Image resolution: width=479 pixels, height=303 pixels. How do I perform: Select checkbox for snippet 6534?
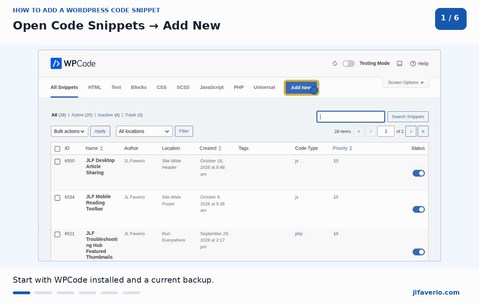[x=57, y=198]
